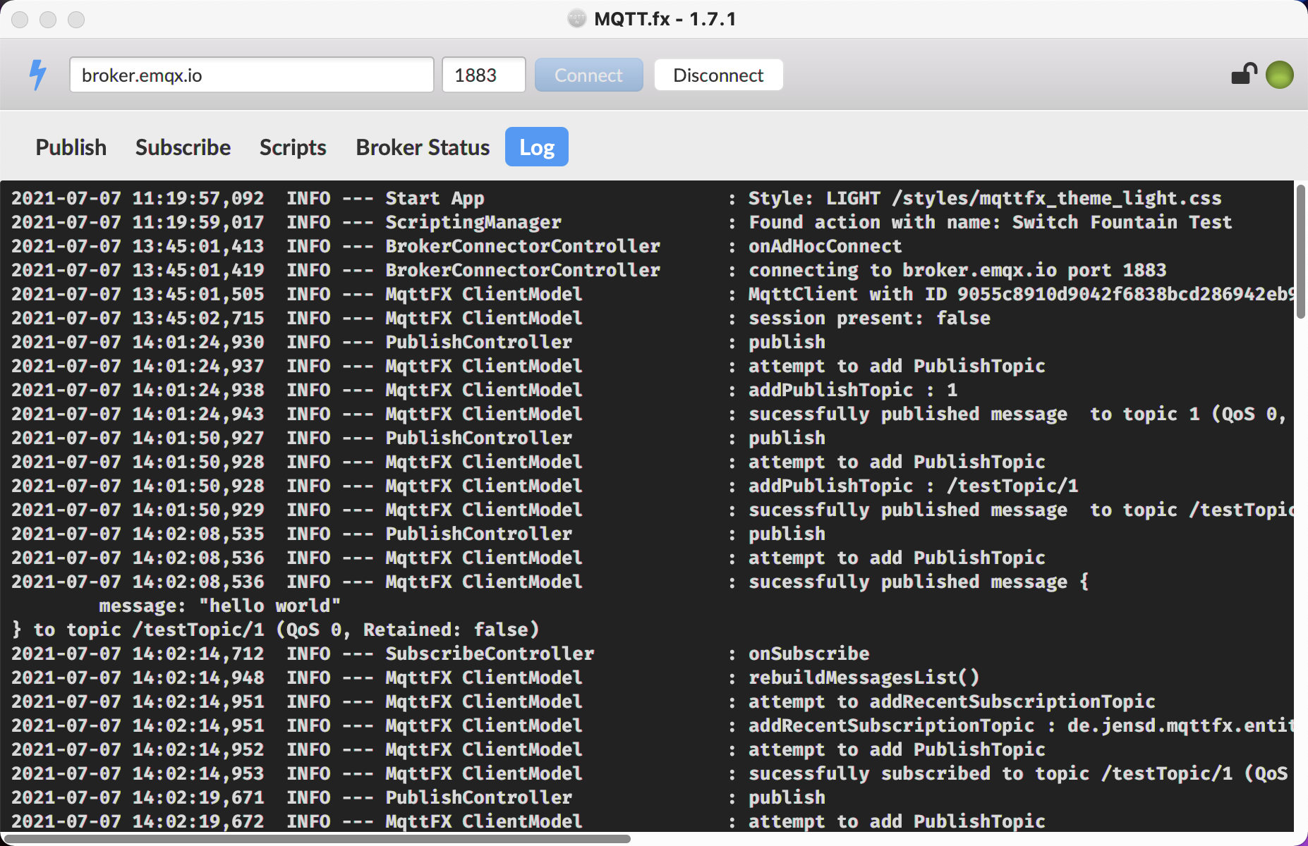This screenshot has width=1308, height=846.
Task: Click the Connect button
Action: tap(588, 75)
